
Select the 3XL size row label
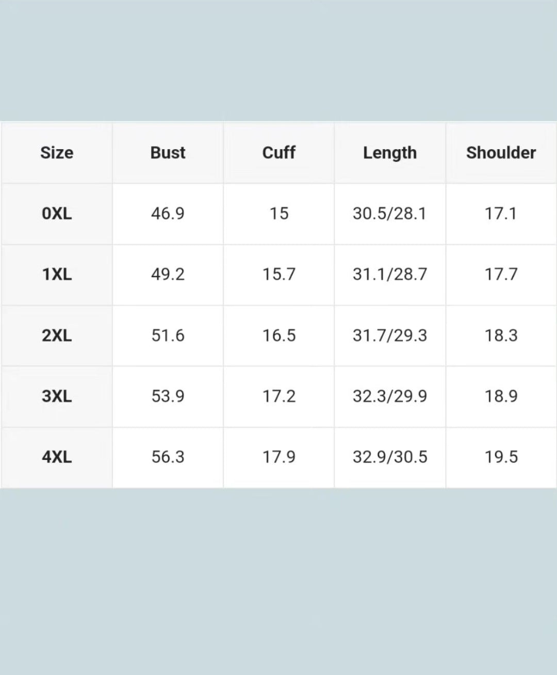57,396
